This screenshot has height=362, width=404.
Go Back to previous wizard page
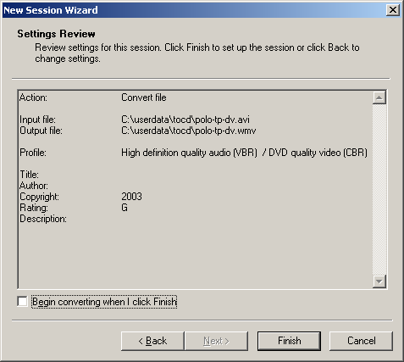pyautogui.click(x=152, y=341)
